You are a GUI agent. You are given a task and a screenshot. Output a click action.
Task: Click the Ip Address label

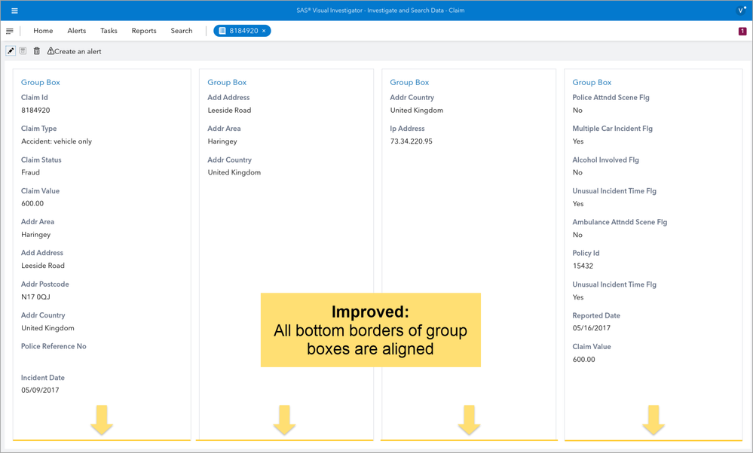407,129
